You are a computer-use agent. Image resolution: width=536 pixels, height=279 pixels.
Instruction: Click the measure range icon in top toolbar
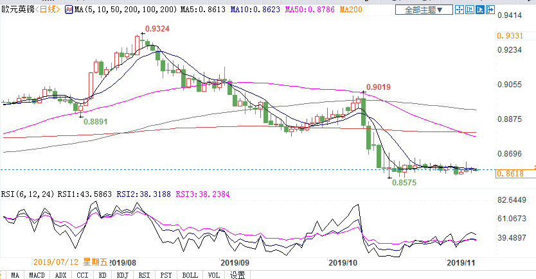coord(470,10)
